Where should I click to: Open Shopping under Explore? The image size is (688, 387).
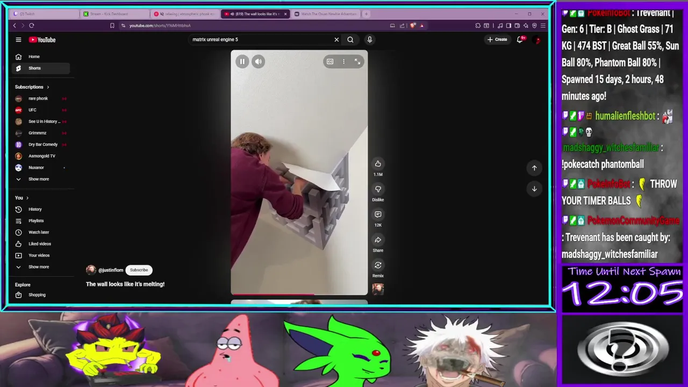tap(41, 295)
